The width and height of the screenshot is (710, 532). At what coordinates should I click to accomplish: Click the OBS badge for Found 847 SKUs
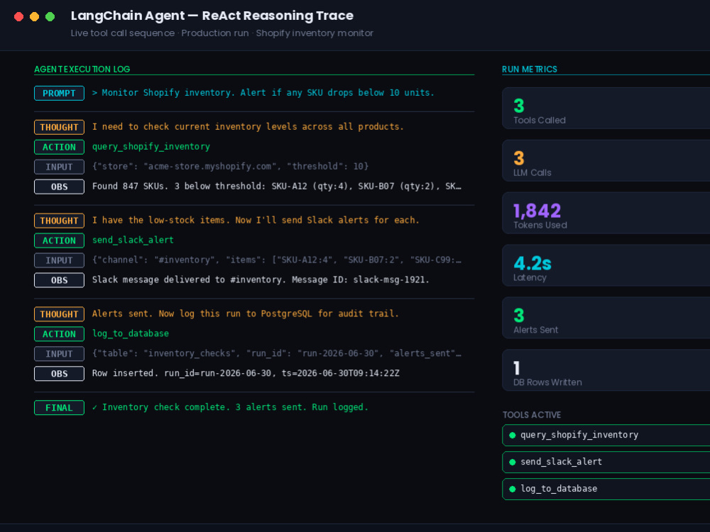pos(60,187)
